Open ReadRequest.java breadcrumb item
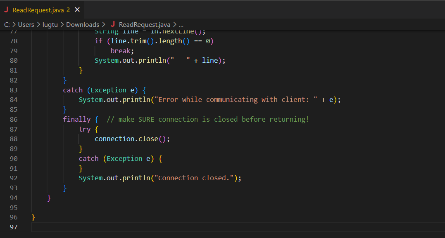The width and height of the screenshot is (445, 238). click(x=145, y=25)
